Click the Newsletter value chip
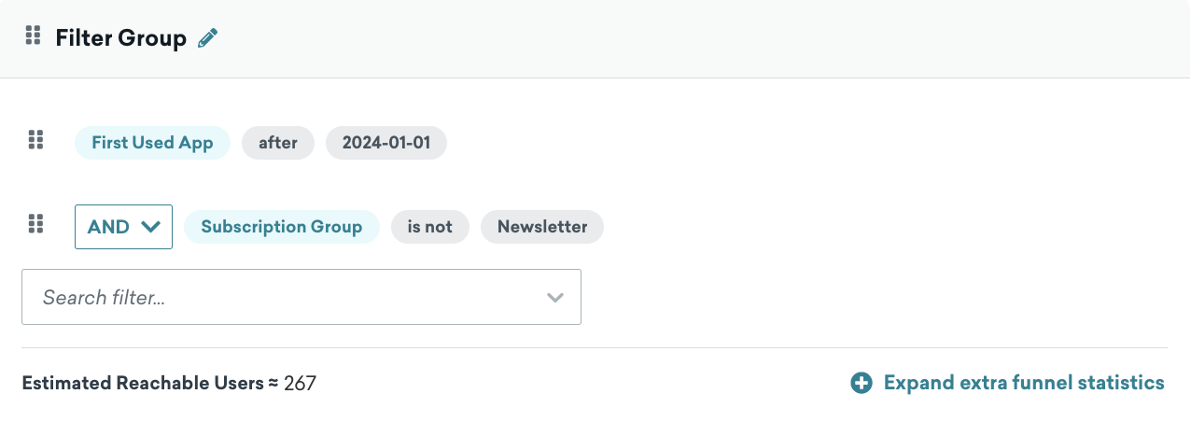The width and height of the screenshot is (1191, 422). (x=542, y=227)
